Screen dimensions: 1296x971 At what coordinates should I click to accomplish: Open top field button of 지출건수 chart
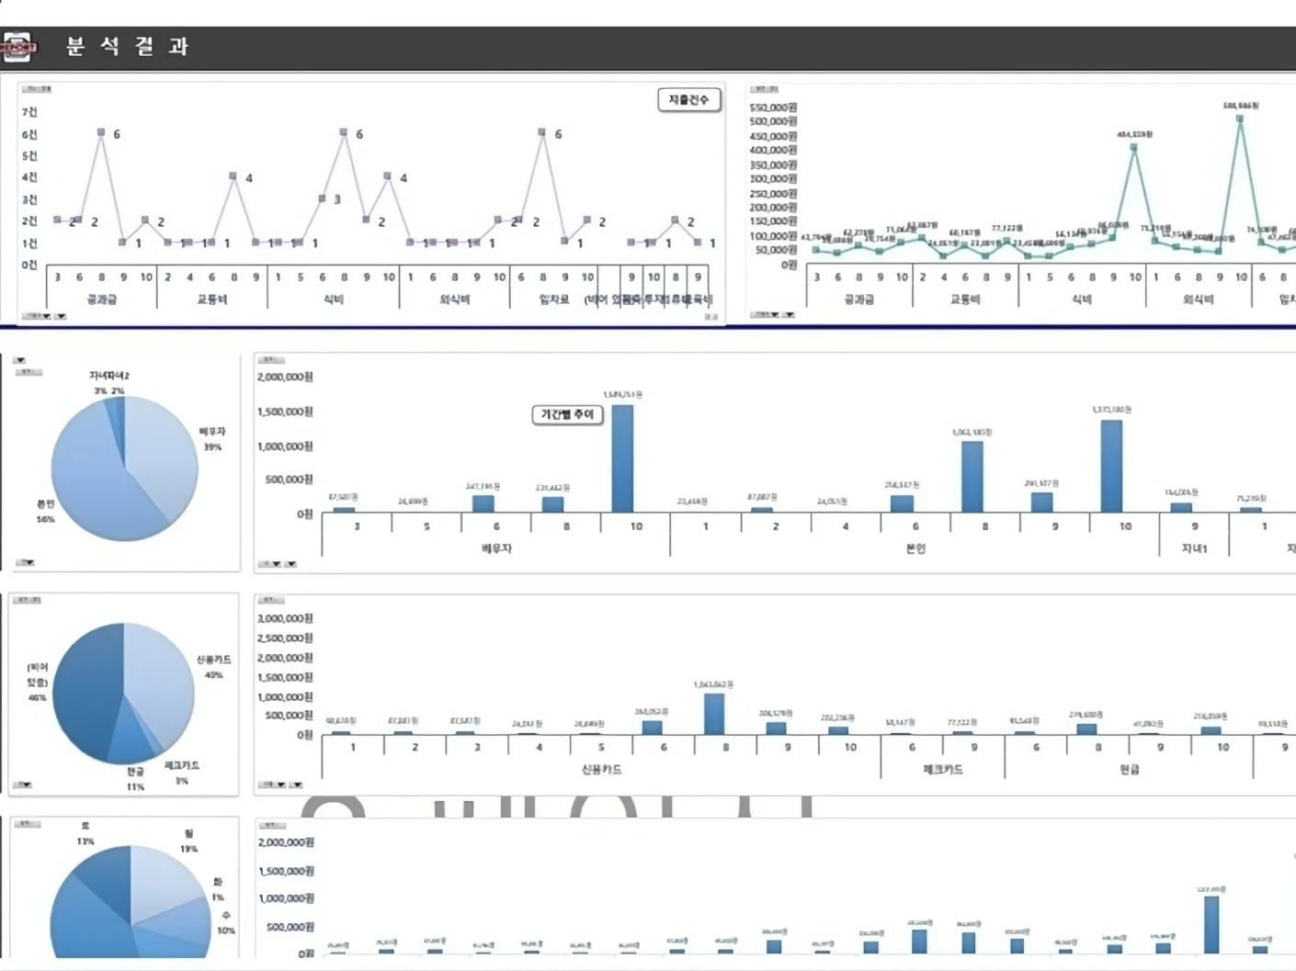(37, 89)
